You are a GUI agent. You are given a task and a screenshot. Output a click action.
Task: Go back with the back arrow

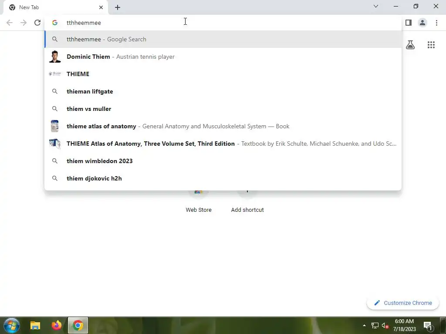tap(10, 23)
